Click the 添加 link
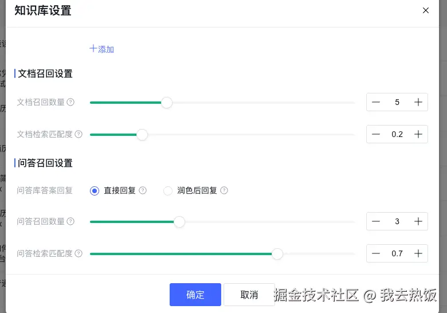The image size is (447, 313). [x=102, y=49]
